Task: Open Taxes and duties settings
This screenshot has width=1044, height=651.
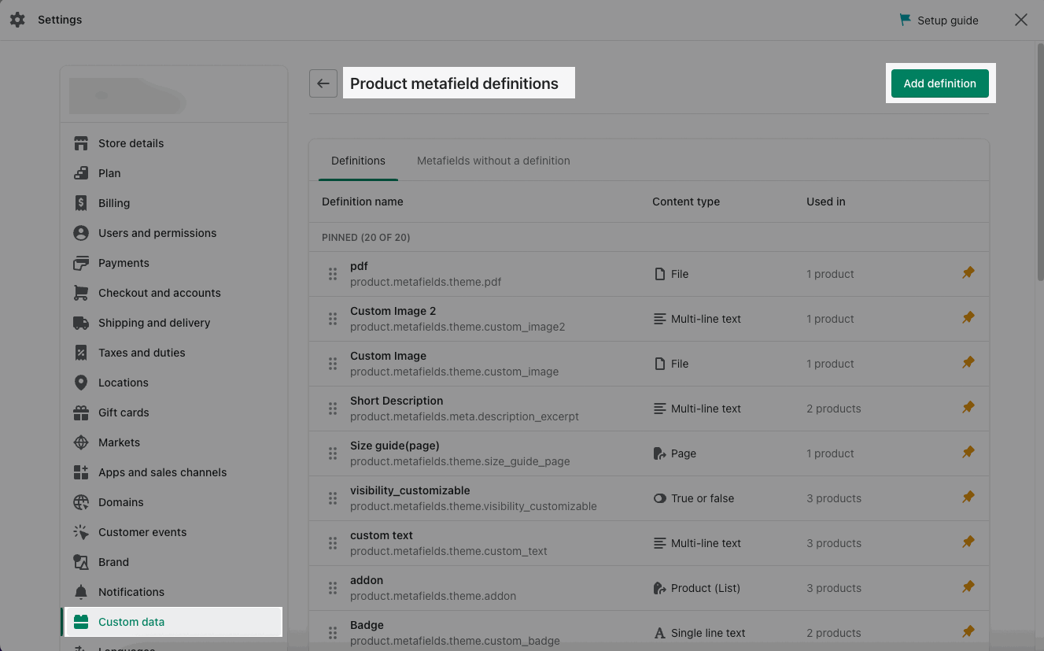Action: click(174, 353)
